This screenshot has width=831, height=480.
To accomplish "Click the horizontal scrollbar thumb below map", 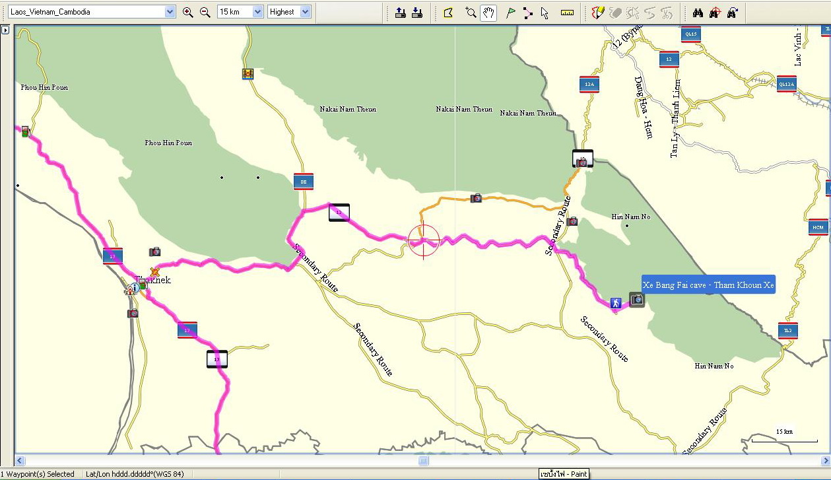I will [x=423, y=461].
